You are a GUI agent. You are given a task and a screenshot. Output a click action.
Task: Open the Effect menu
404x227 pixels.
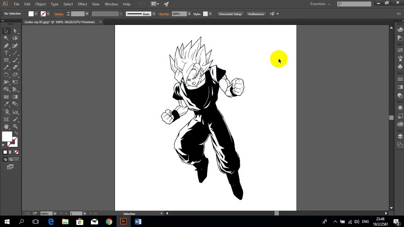[x=83, y=4]
